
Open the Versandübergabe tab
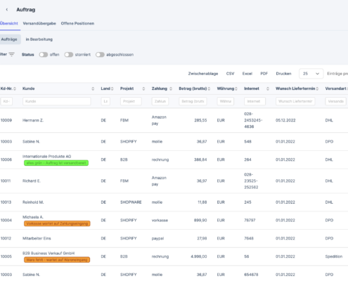tap(39, 23)
